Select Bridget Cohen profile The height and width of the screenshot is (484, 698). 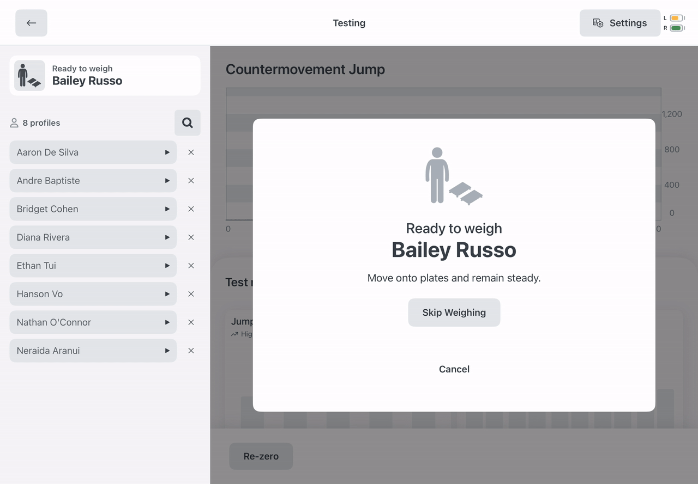[93, 209]
